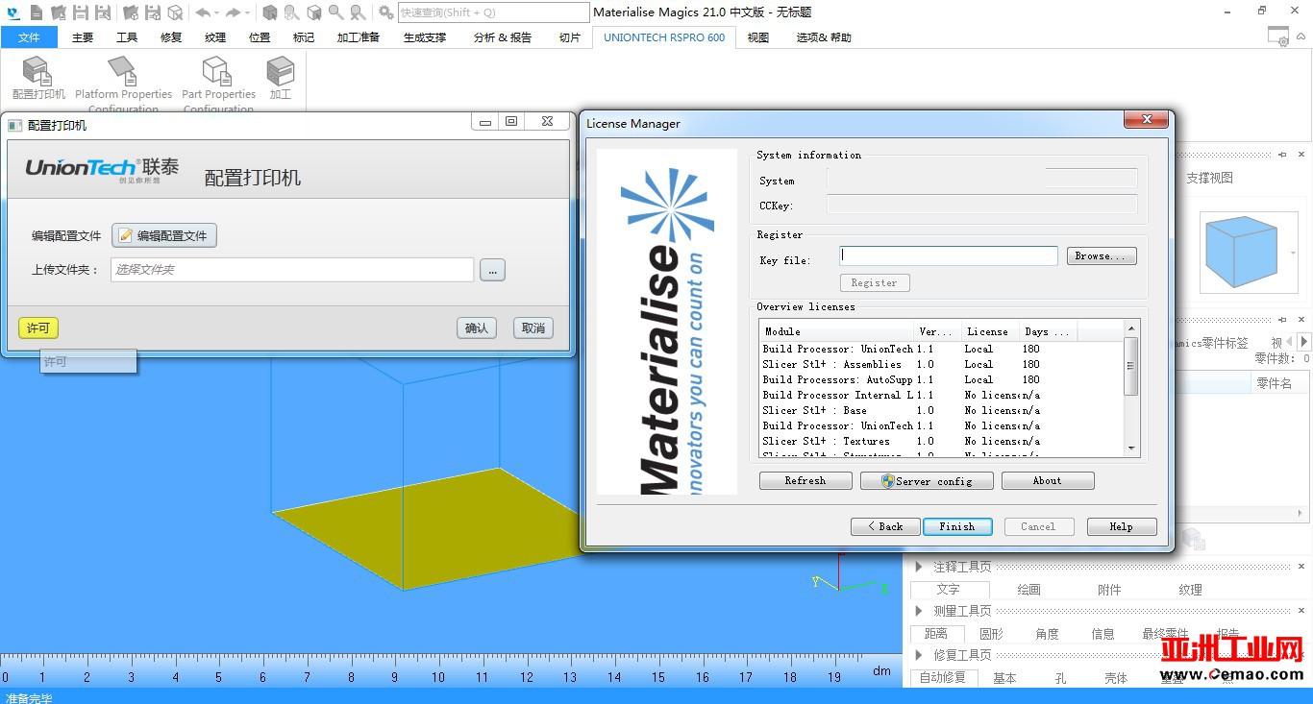
Task: Open the dropdown arrow beside the cube view
Action: (x=1293, y=254)
